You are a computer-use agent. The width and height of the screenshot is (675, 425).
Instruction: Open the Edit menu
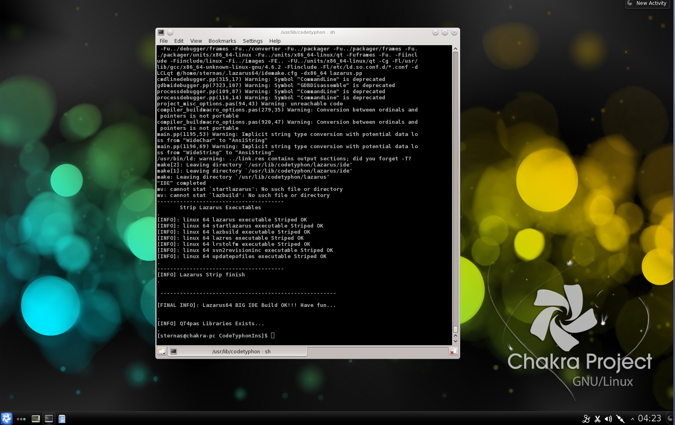(179, 41)
